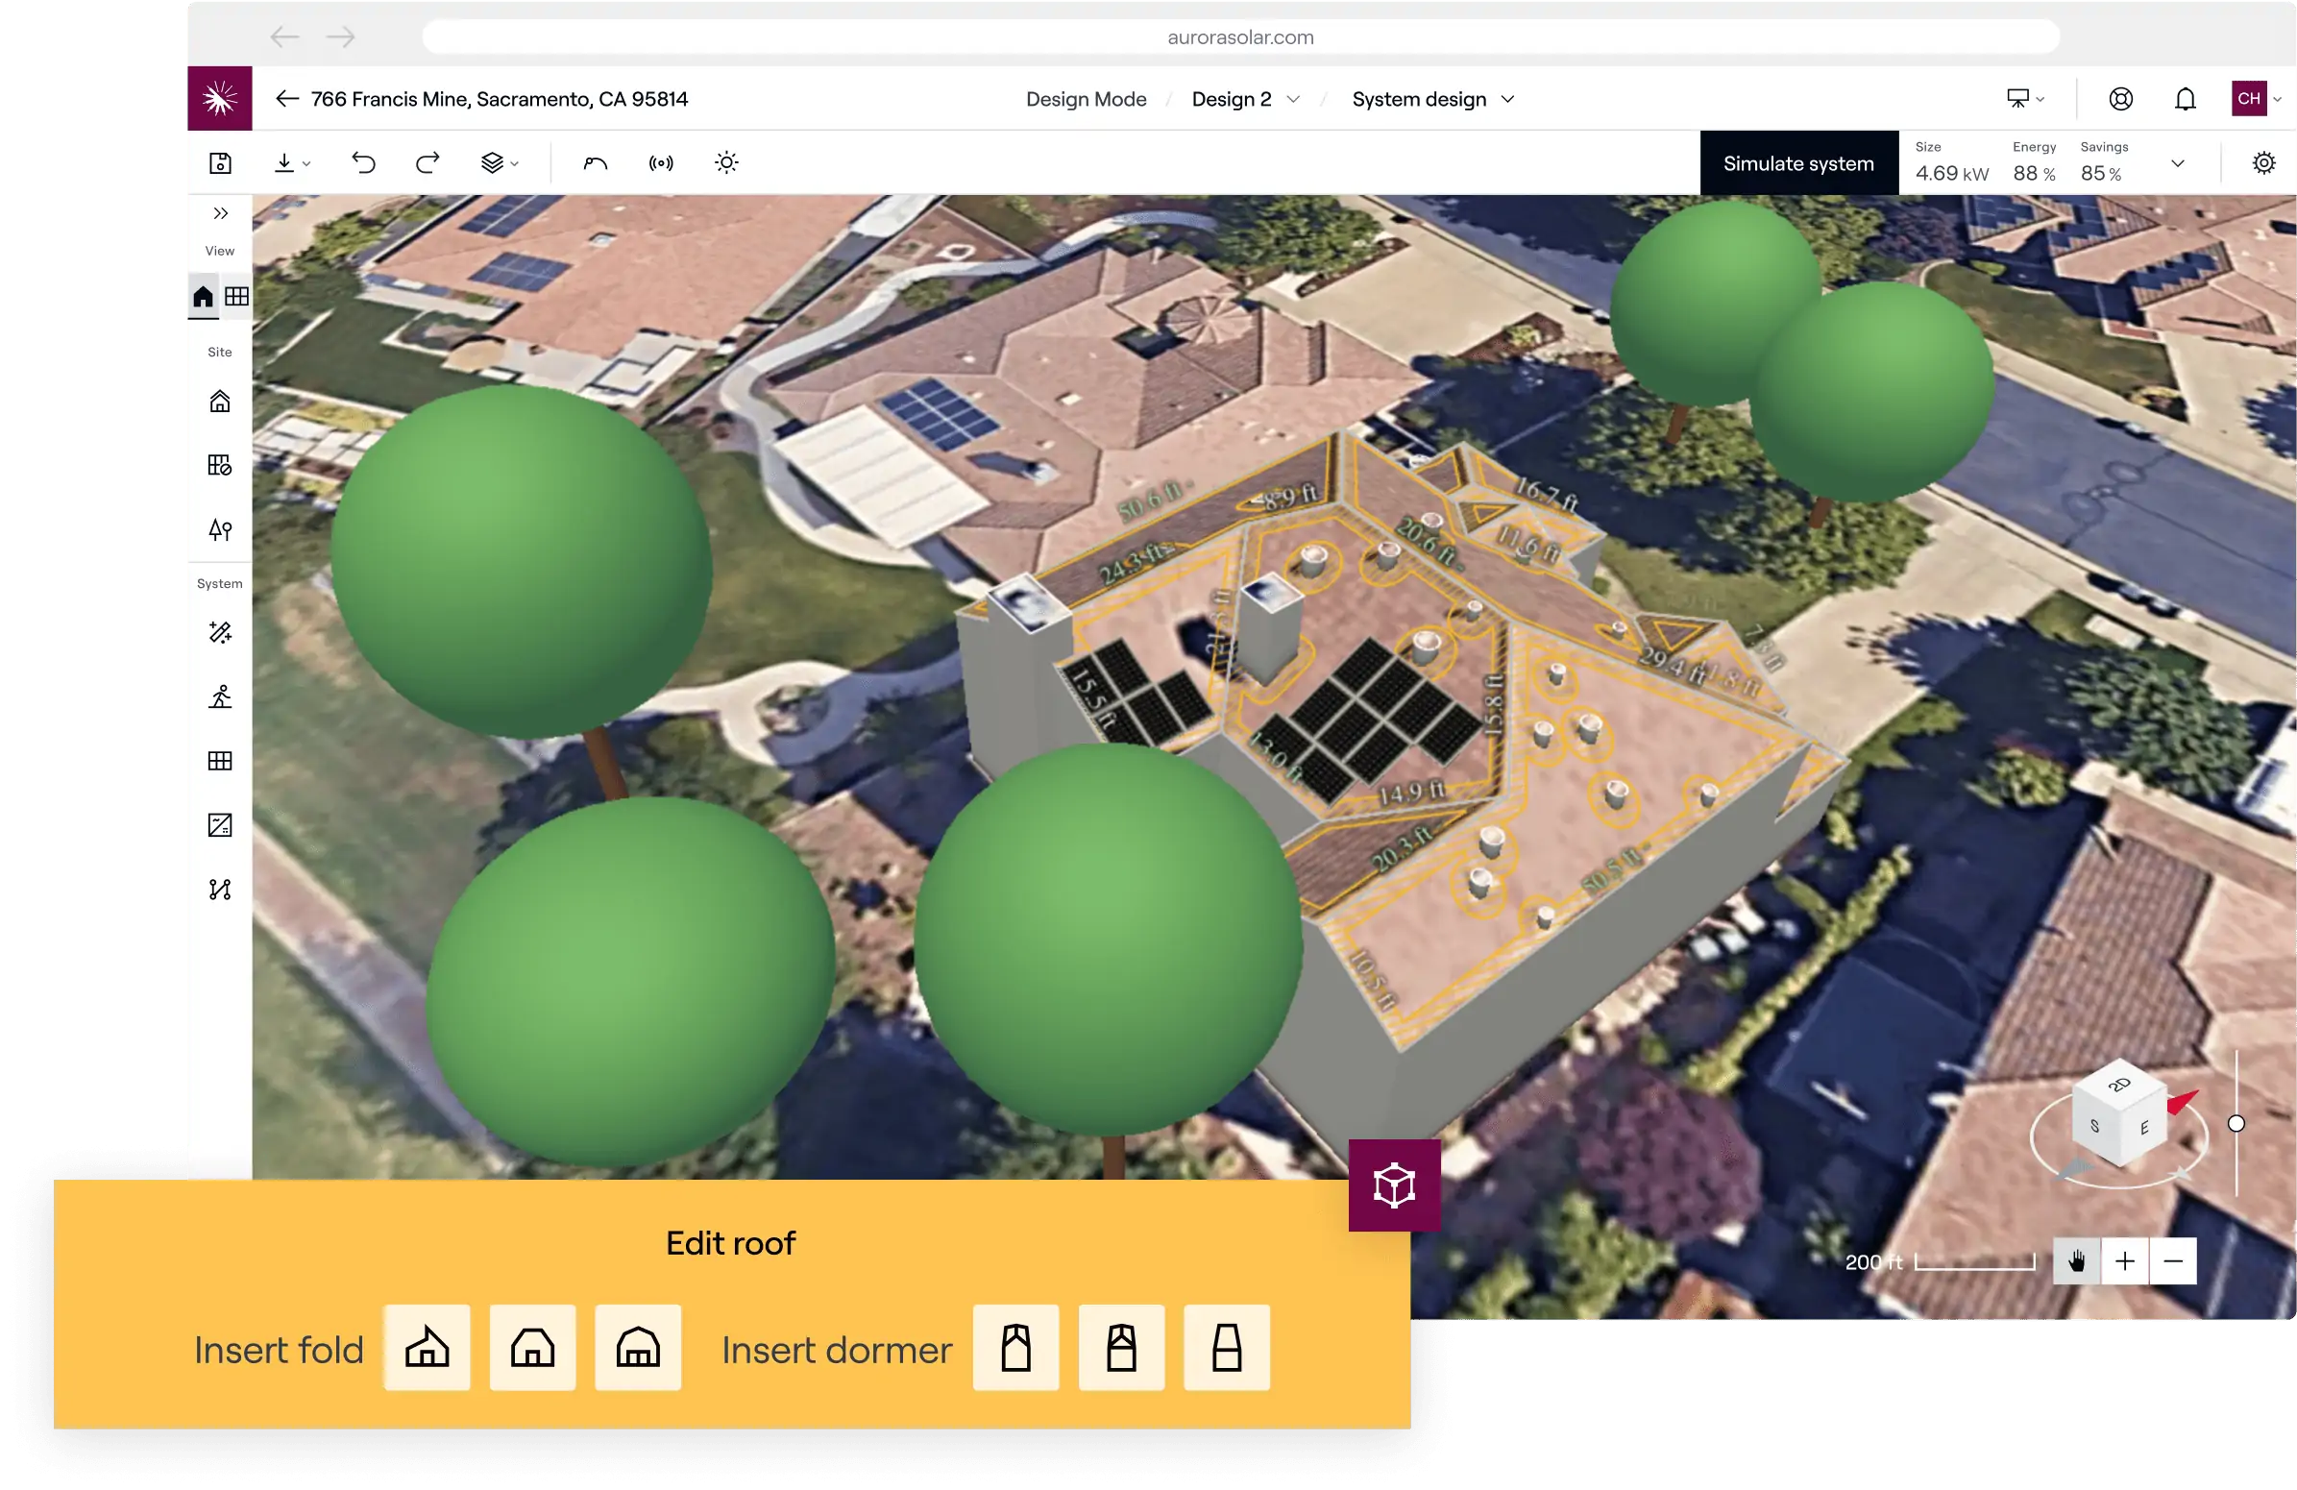This screenshot has height=1490, width=2297.
Task: Open the inverter placement tool
Action: 219,825
